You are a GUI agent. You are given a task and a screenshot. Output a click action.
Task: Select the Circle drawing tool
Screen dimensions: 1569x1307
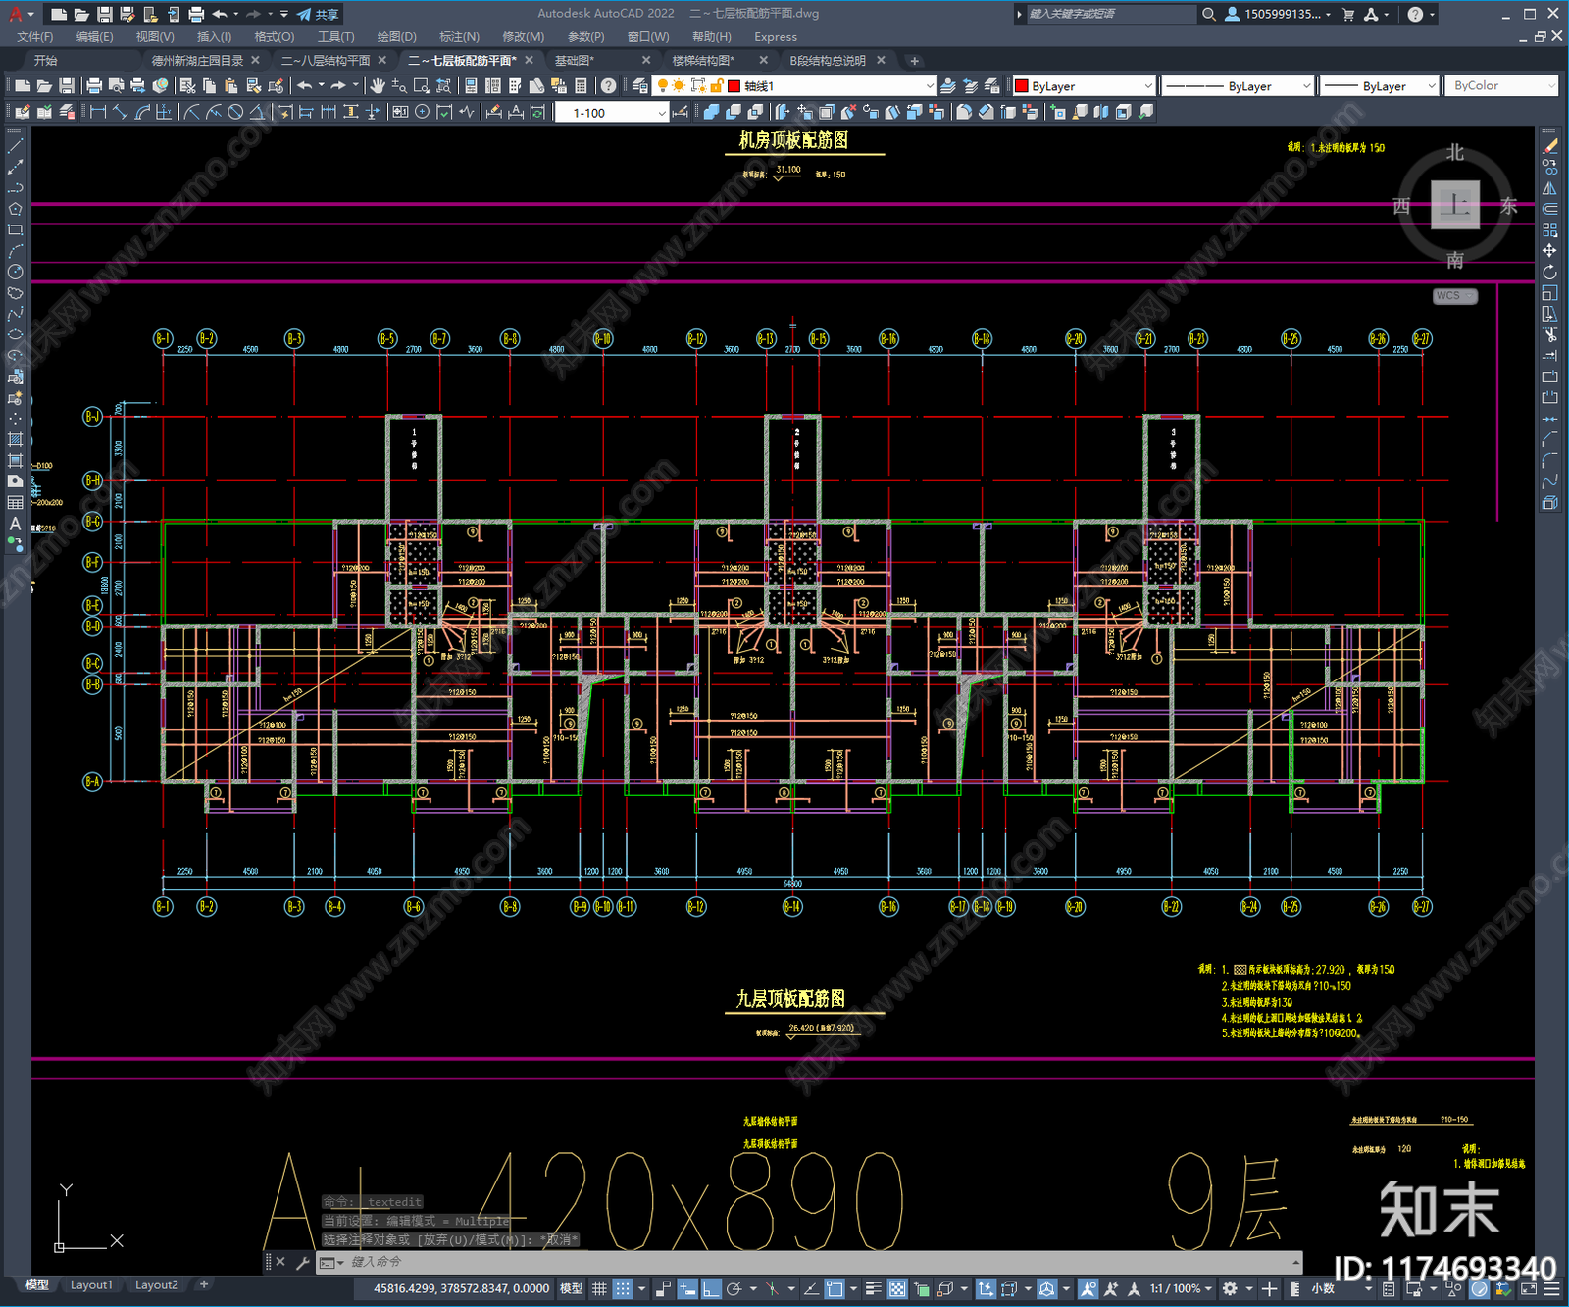pyautogui.click(x=15, y=273)
